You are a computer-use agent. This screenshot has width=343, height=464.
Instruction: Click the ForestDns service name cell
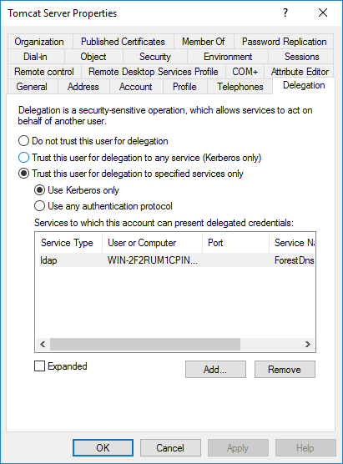click(294, 260)
